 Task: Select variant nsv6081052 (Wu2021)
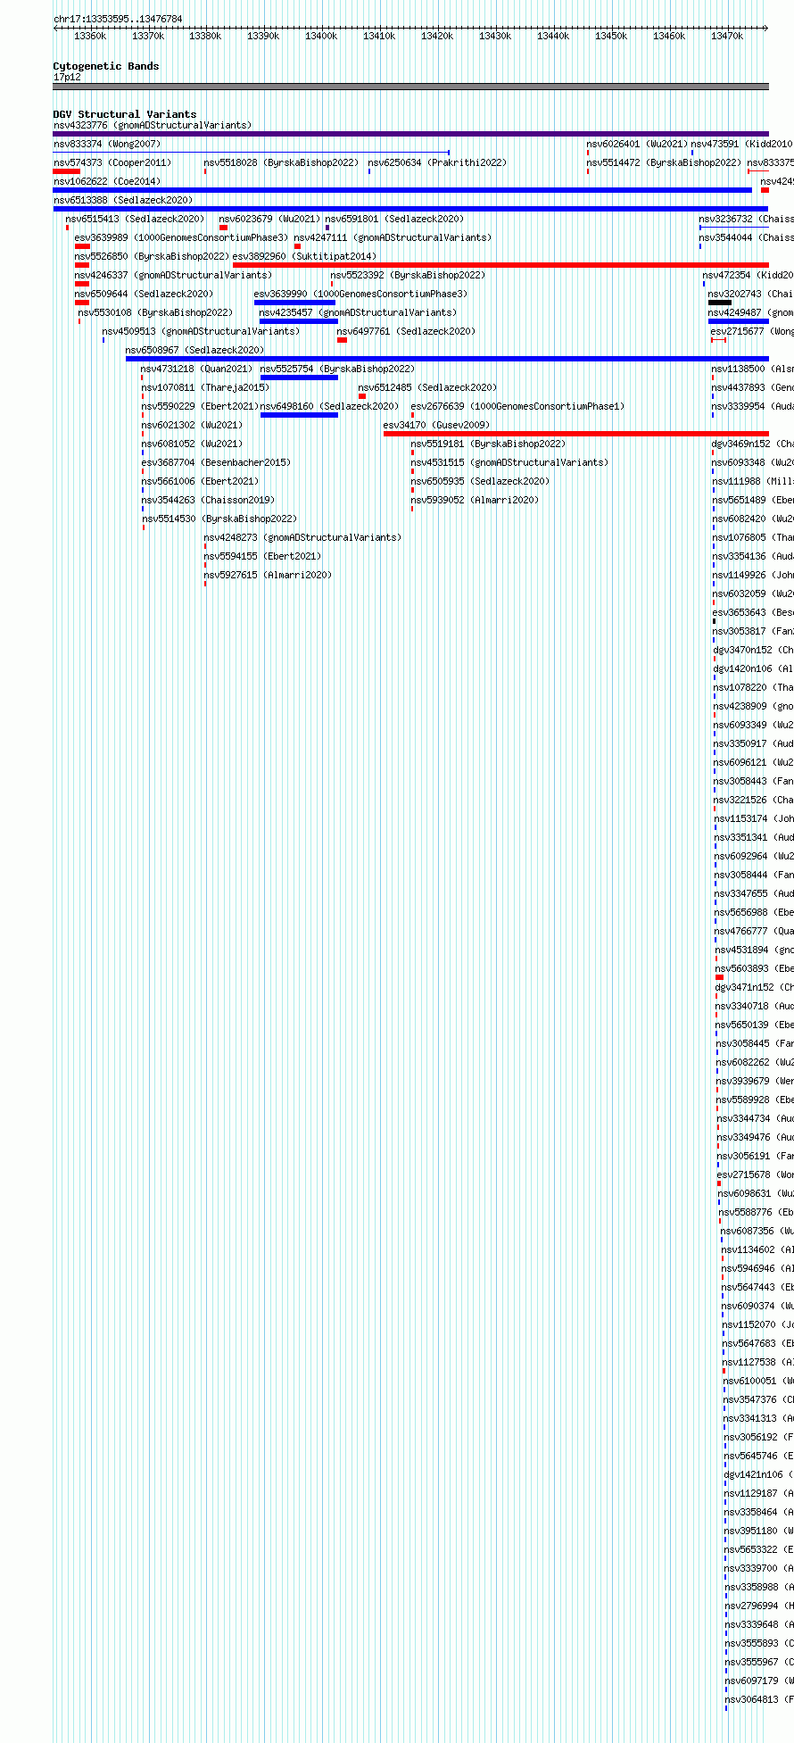(x=192, y=444)
